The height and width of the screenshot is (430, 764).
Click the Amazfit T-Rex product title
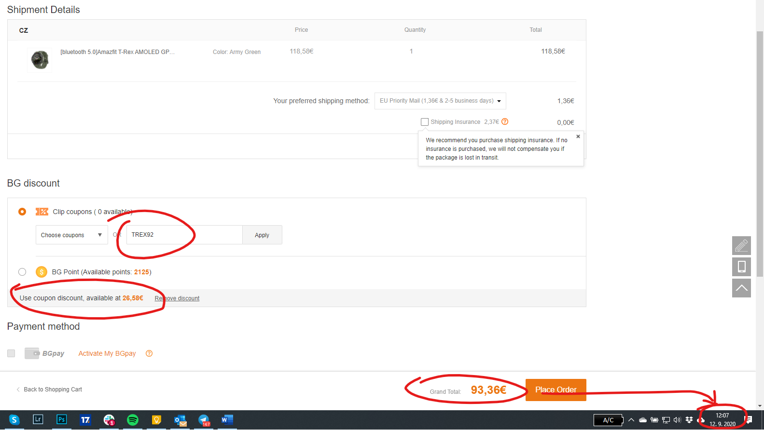click(118, 52)
